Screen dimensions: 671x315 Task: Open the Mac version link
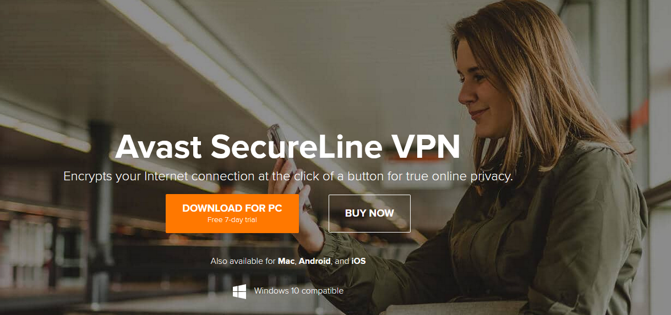pos(286,261)
